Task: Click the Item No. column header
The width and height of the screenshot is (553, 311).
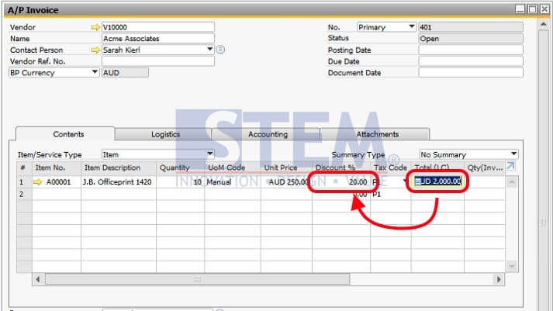Action: tap(57, 168)
